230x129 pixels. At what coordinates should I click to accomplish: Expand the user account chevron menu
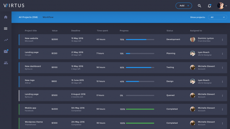coord(226,6)
